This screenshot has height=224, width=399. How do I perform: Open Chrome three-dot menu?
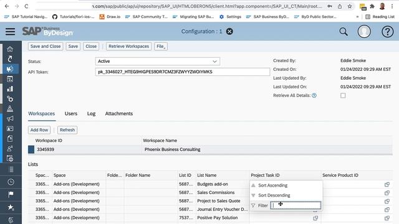coord(392,6)
